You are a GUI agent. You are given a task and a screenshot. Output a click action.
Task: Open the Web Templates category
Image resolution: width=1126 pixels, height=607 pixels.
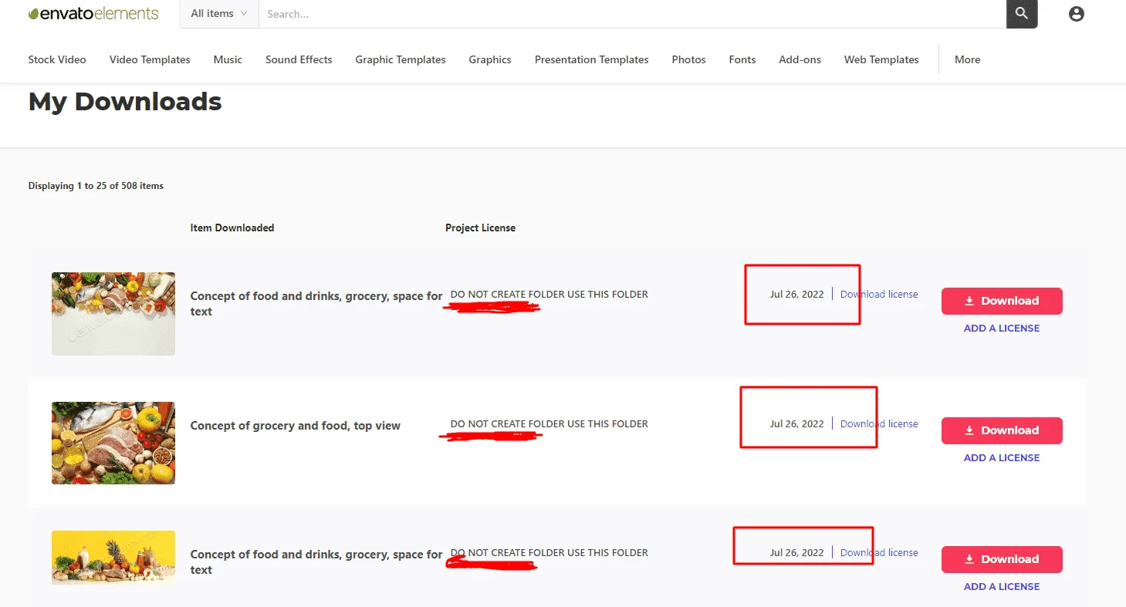[x=881, y=59]
